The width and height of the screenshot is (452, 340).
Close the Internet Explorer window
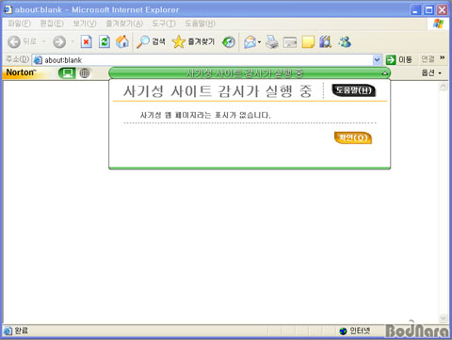click(442, 10)
